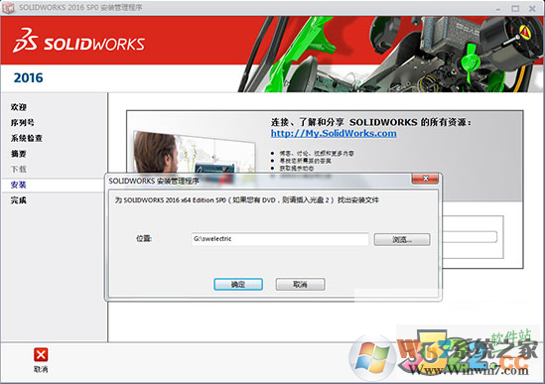The width and height of the screenshot is (545, 384).
Task: Browse for folder with 浏览... button
Action: click(x=402, y=239)
